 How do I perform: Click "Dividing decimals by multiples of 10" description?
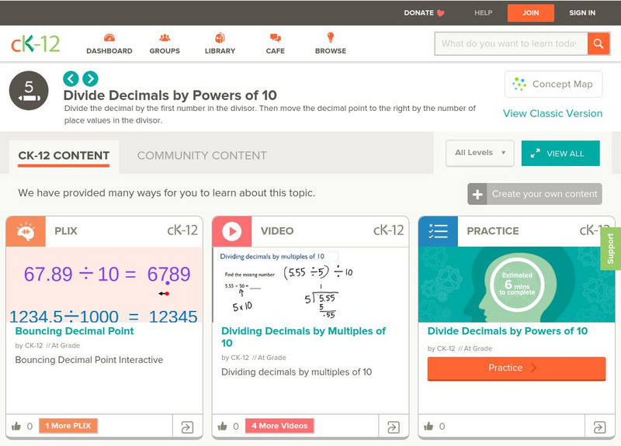pos(297,372)
